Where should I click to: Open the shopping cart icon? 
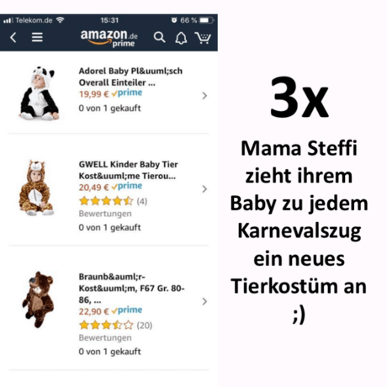pos(203,38)
